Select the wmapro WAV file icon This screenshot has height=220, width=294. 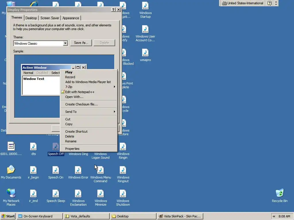[145, 53]
